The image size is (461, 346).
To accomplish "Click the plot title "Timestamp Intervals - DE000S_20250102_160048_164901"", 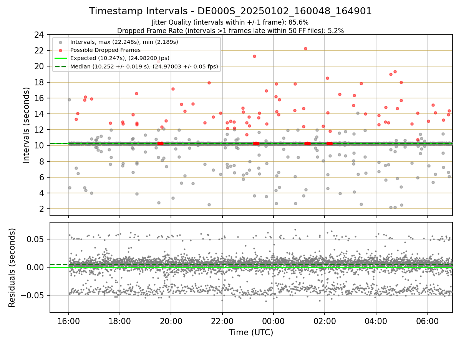I will pyautogui.click(x=230, y=11).
